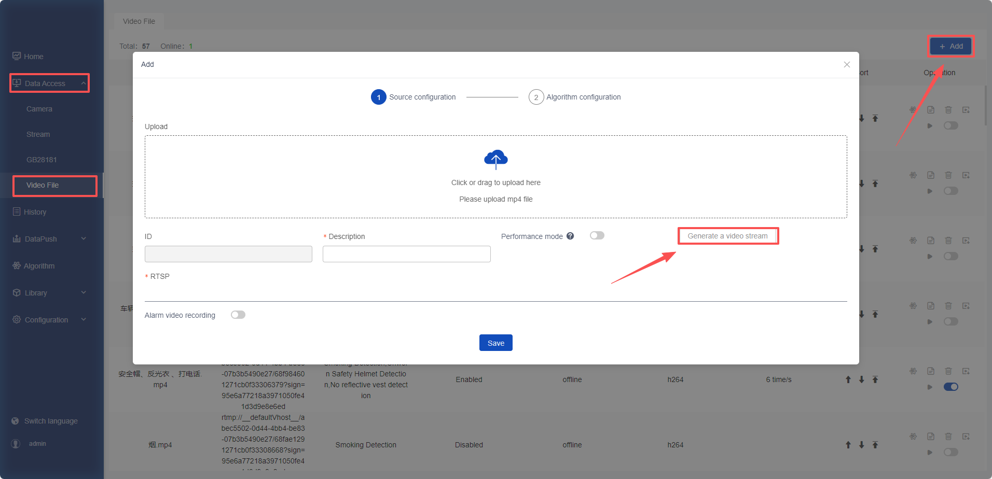
Task: Click the Performance mode help icon
Action: (x=570, y=236)
